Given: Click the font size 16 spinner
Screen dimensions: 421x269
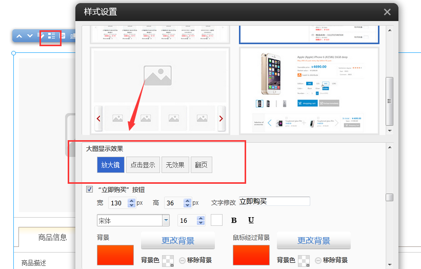Looking at the screenshot, I should [201, 221].
